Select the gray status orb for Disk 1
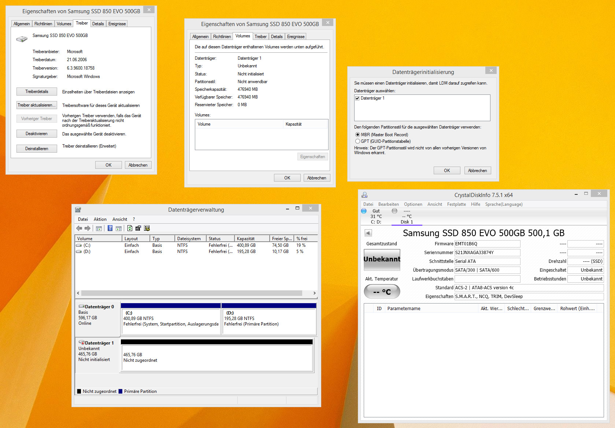 (x=394, y=211)
